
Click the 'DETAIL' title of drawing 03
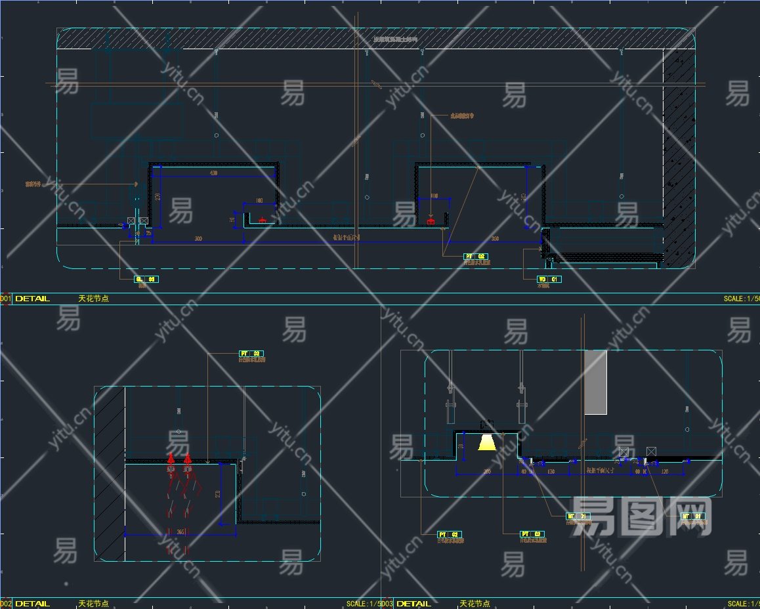(x=413, y=604)
